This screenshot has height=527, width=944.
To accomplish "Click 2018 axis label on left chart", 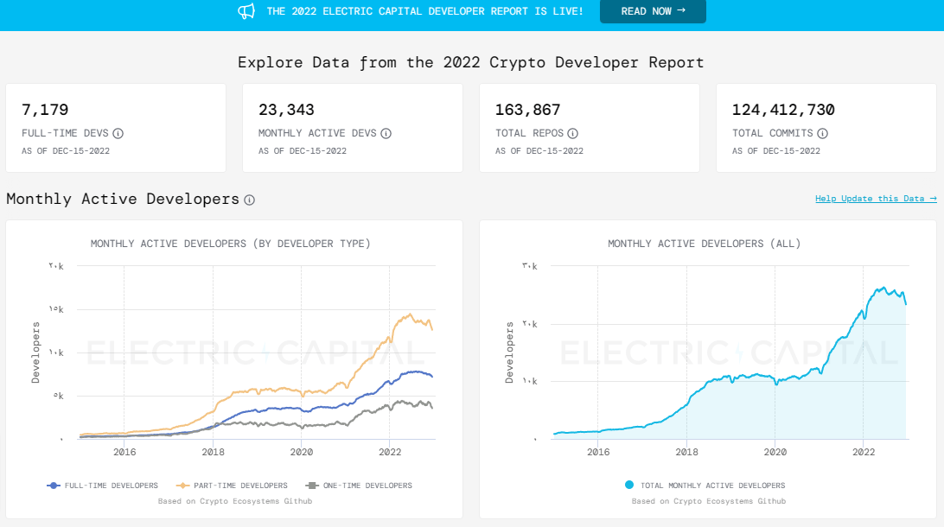I will 214,452.
